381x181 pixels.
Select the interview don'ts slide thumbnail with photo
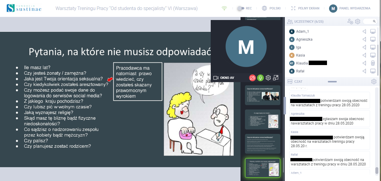tap(262, 95)
